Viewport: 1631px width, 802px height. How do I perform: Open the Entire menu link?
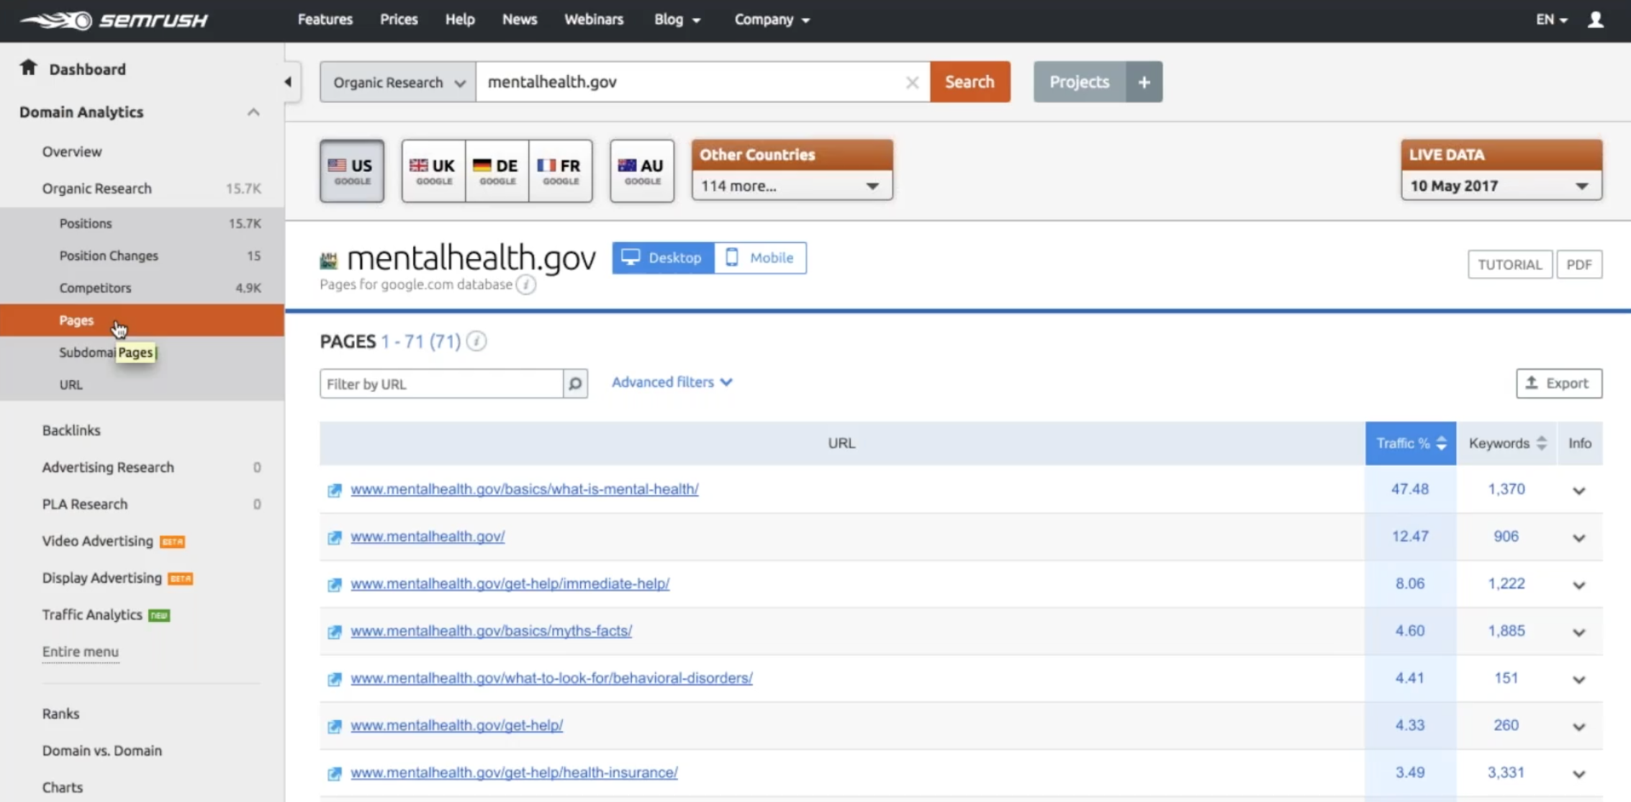tap(80, 652)
